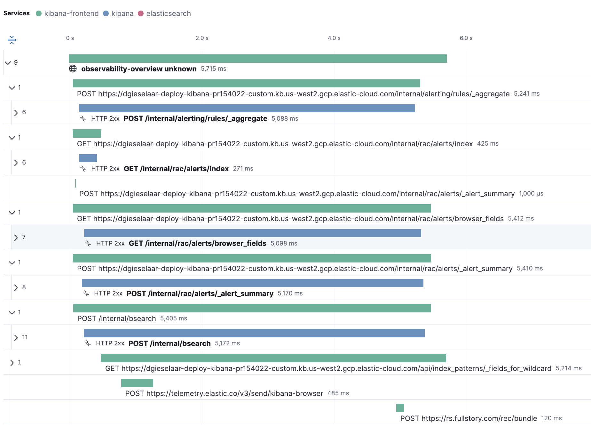The width and height of the screenshot is (591, 427).
Task: Click the merge icon beside POST /internal/bsearch
Action: [x=88, y=343]
